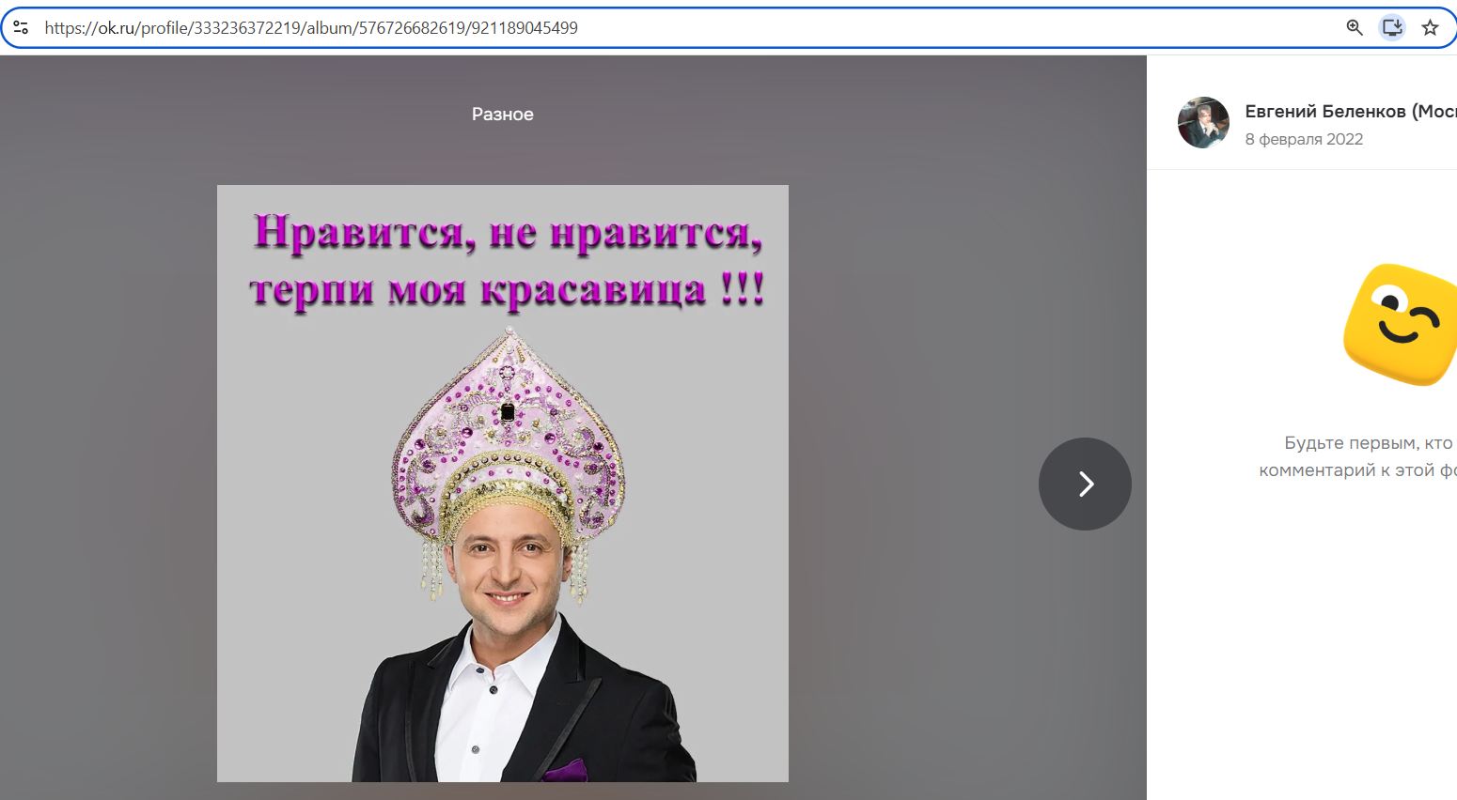Click the site information icon in address bar
This screenshot has width=1457, height=800.
click(21, 27)
